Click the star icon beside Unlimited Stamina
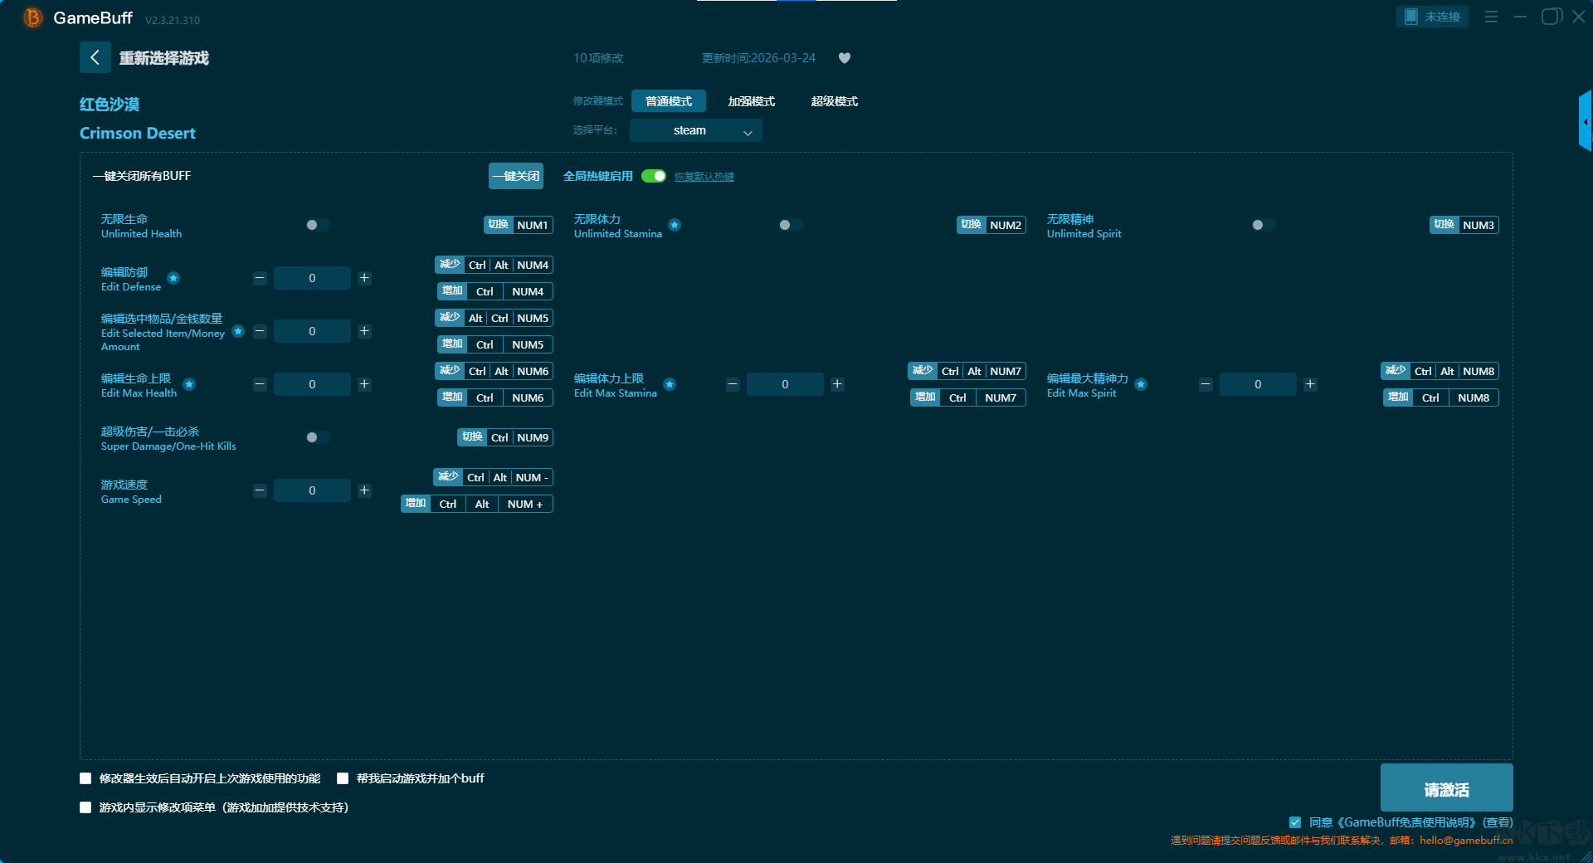This screenshot has height=863, width=1593. [675, 225]
